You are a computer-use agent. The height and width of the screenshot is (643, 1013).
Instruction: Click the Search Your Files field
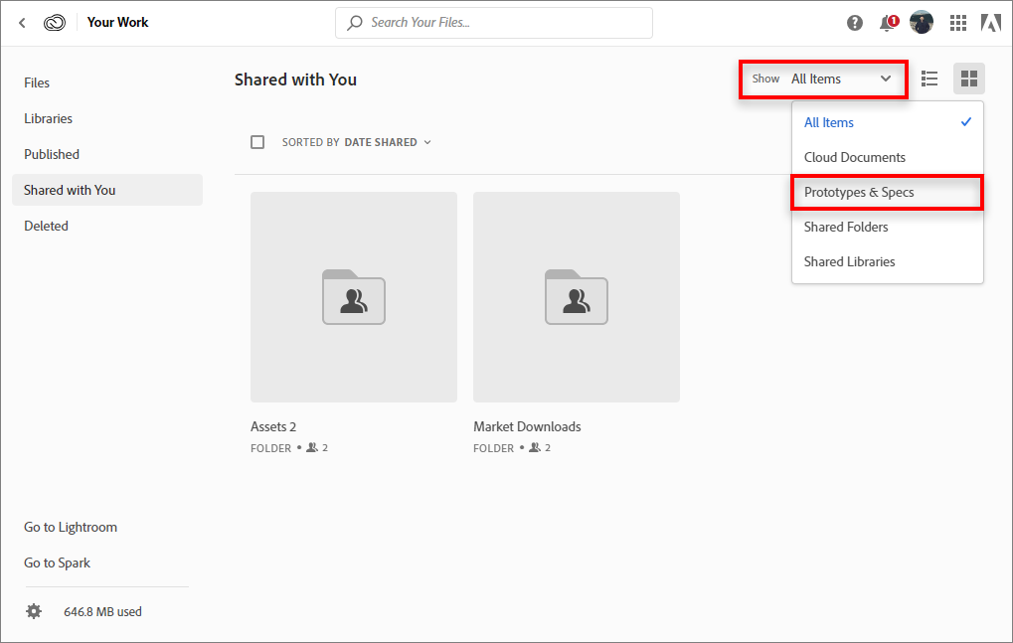point(497,22)
